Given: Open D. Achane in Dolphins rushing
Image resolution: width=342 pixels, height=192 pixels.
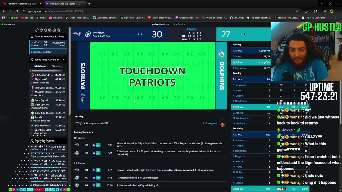Looking at the screenshot, I should (x=238, y=113).
